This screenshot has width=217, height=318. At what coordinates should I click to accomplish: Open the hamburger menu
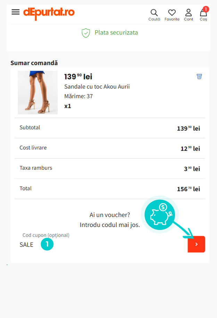click(x=16, y=12)
